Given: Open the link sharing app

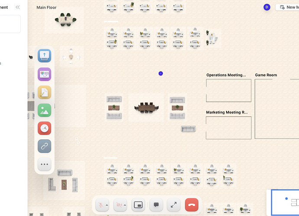Looking at the screenshot, I should (x=44, y=146).
